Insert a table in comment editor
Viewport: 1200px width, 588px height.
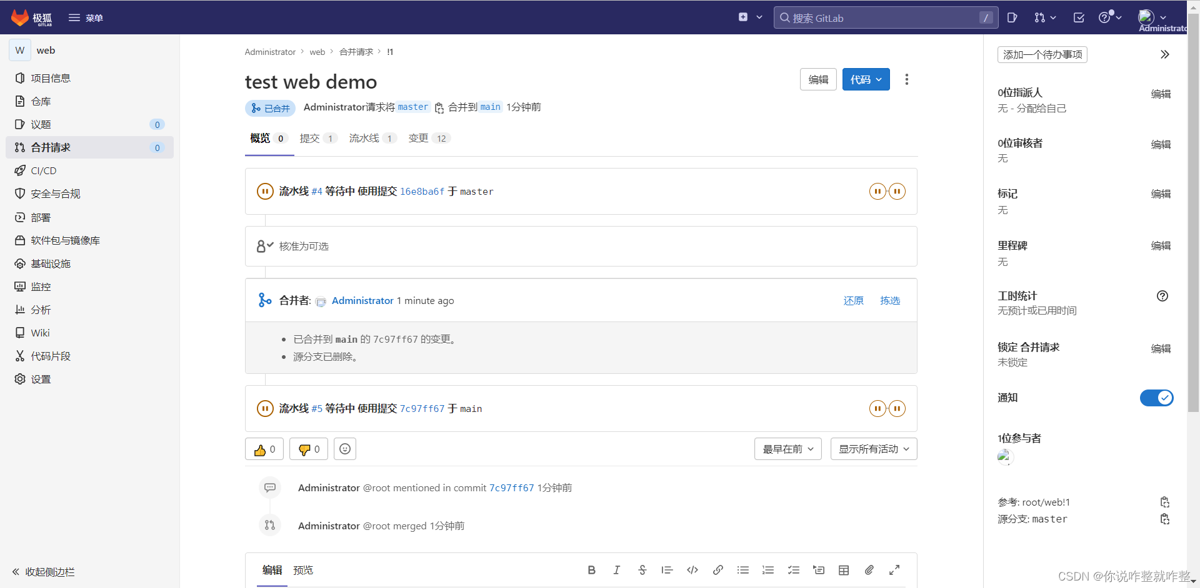click(844, 571)
